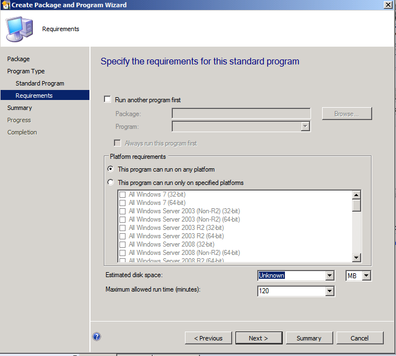Click the 120 run time value field
This screenshot has width=396, height=356.
coord(292,291)
